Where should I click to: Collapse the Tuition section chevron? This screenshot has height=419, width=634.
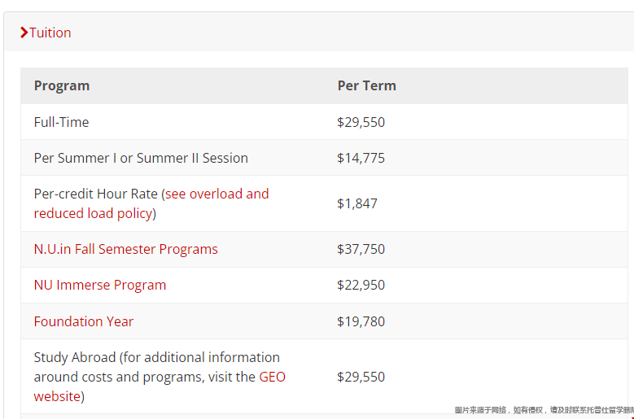click(24, 33)
